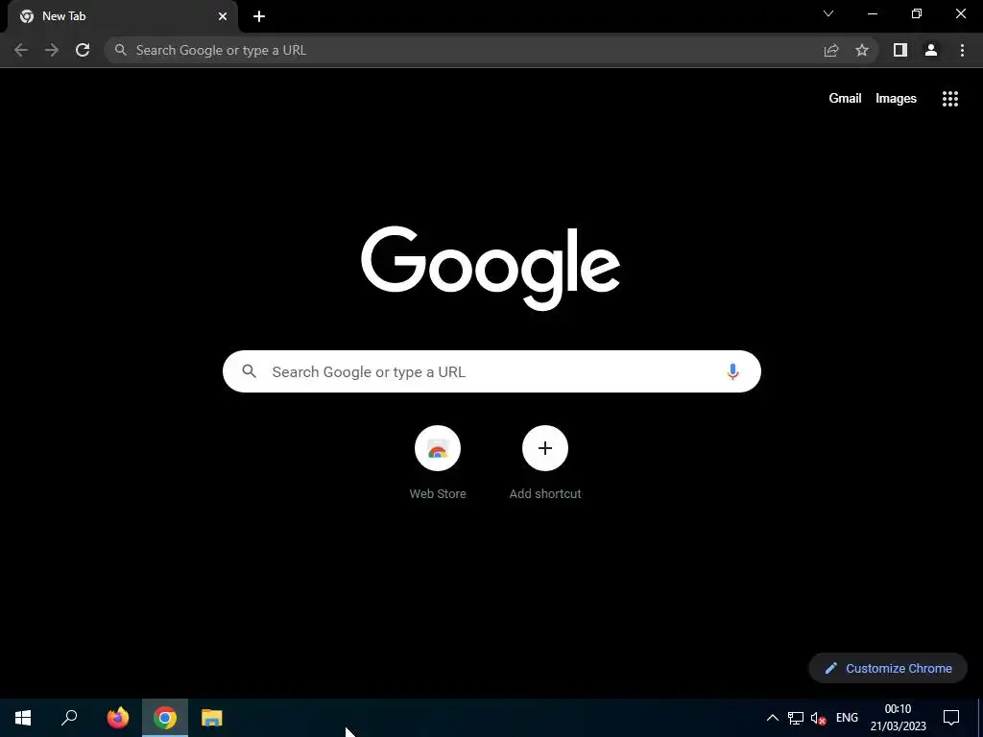Click the magnifier icon in address bar
This screenshot has width=983, height=737.
tap(120, 50)
